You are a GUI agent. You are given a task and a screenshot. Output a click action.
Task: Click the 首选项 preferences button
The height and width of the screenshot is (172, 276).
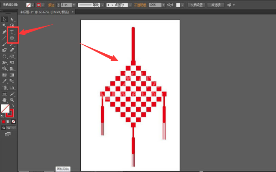click(x=216, y=5)
